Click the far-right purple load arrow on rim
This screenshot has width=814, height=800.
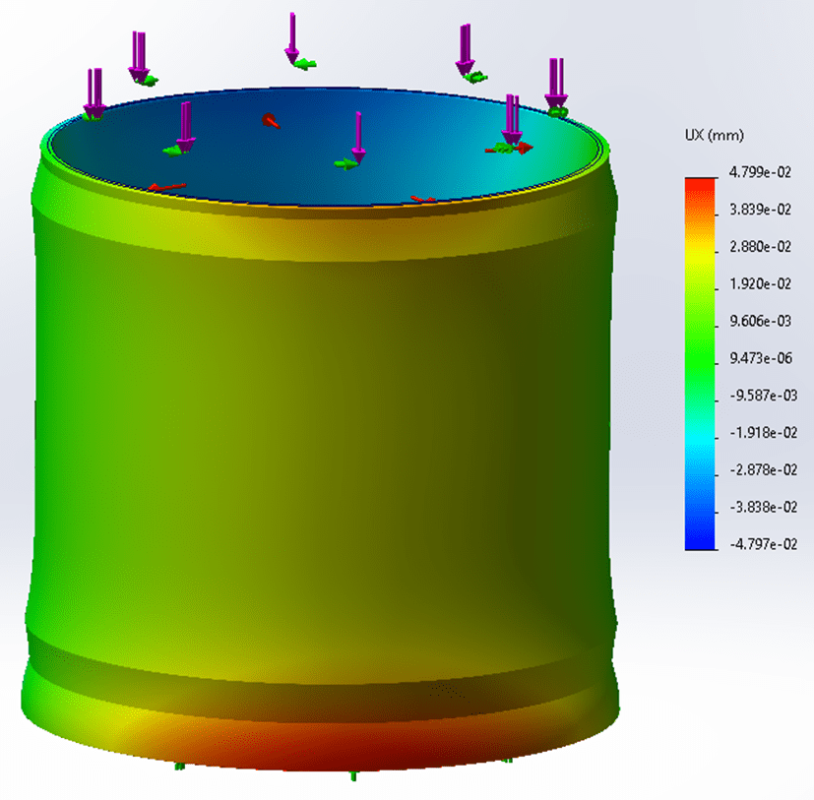pos(556,82)
